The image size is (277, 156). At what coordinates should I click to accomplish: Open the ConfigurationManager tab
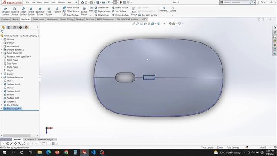coord(15,27)
